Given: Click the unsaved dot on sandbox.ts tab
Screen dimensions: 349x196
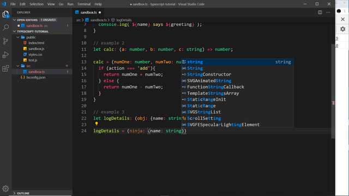Looking at the screenshot, I should click(100, 13).
